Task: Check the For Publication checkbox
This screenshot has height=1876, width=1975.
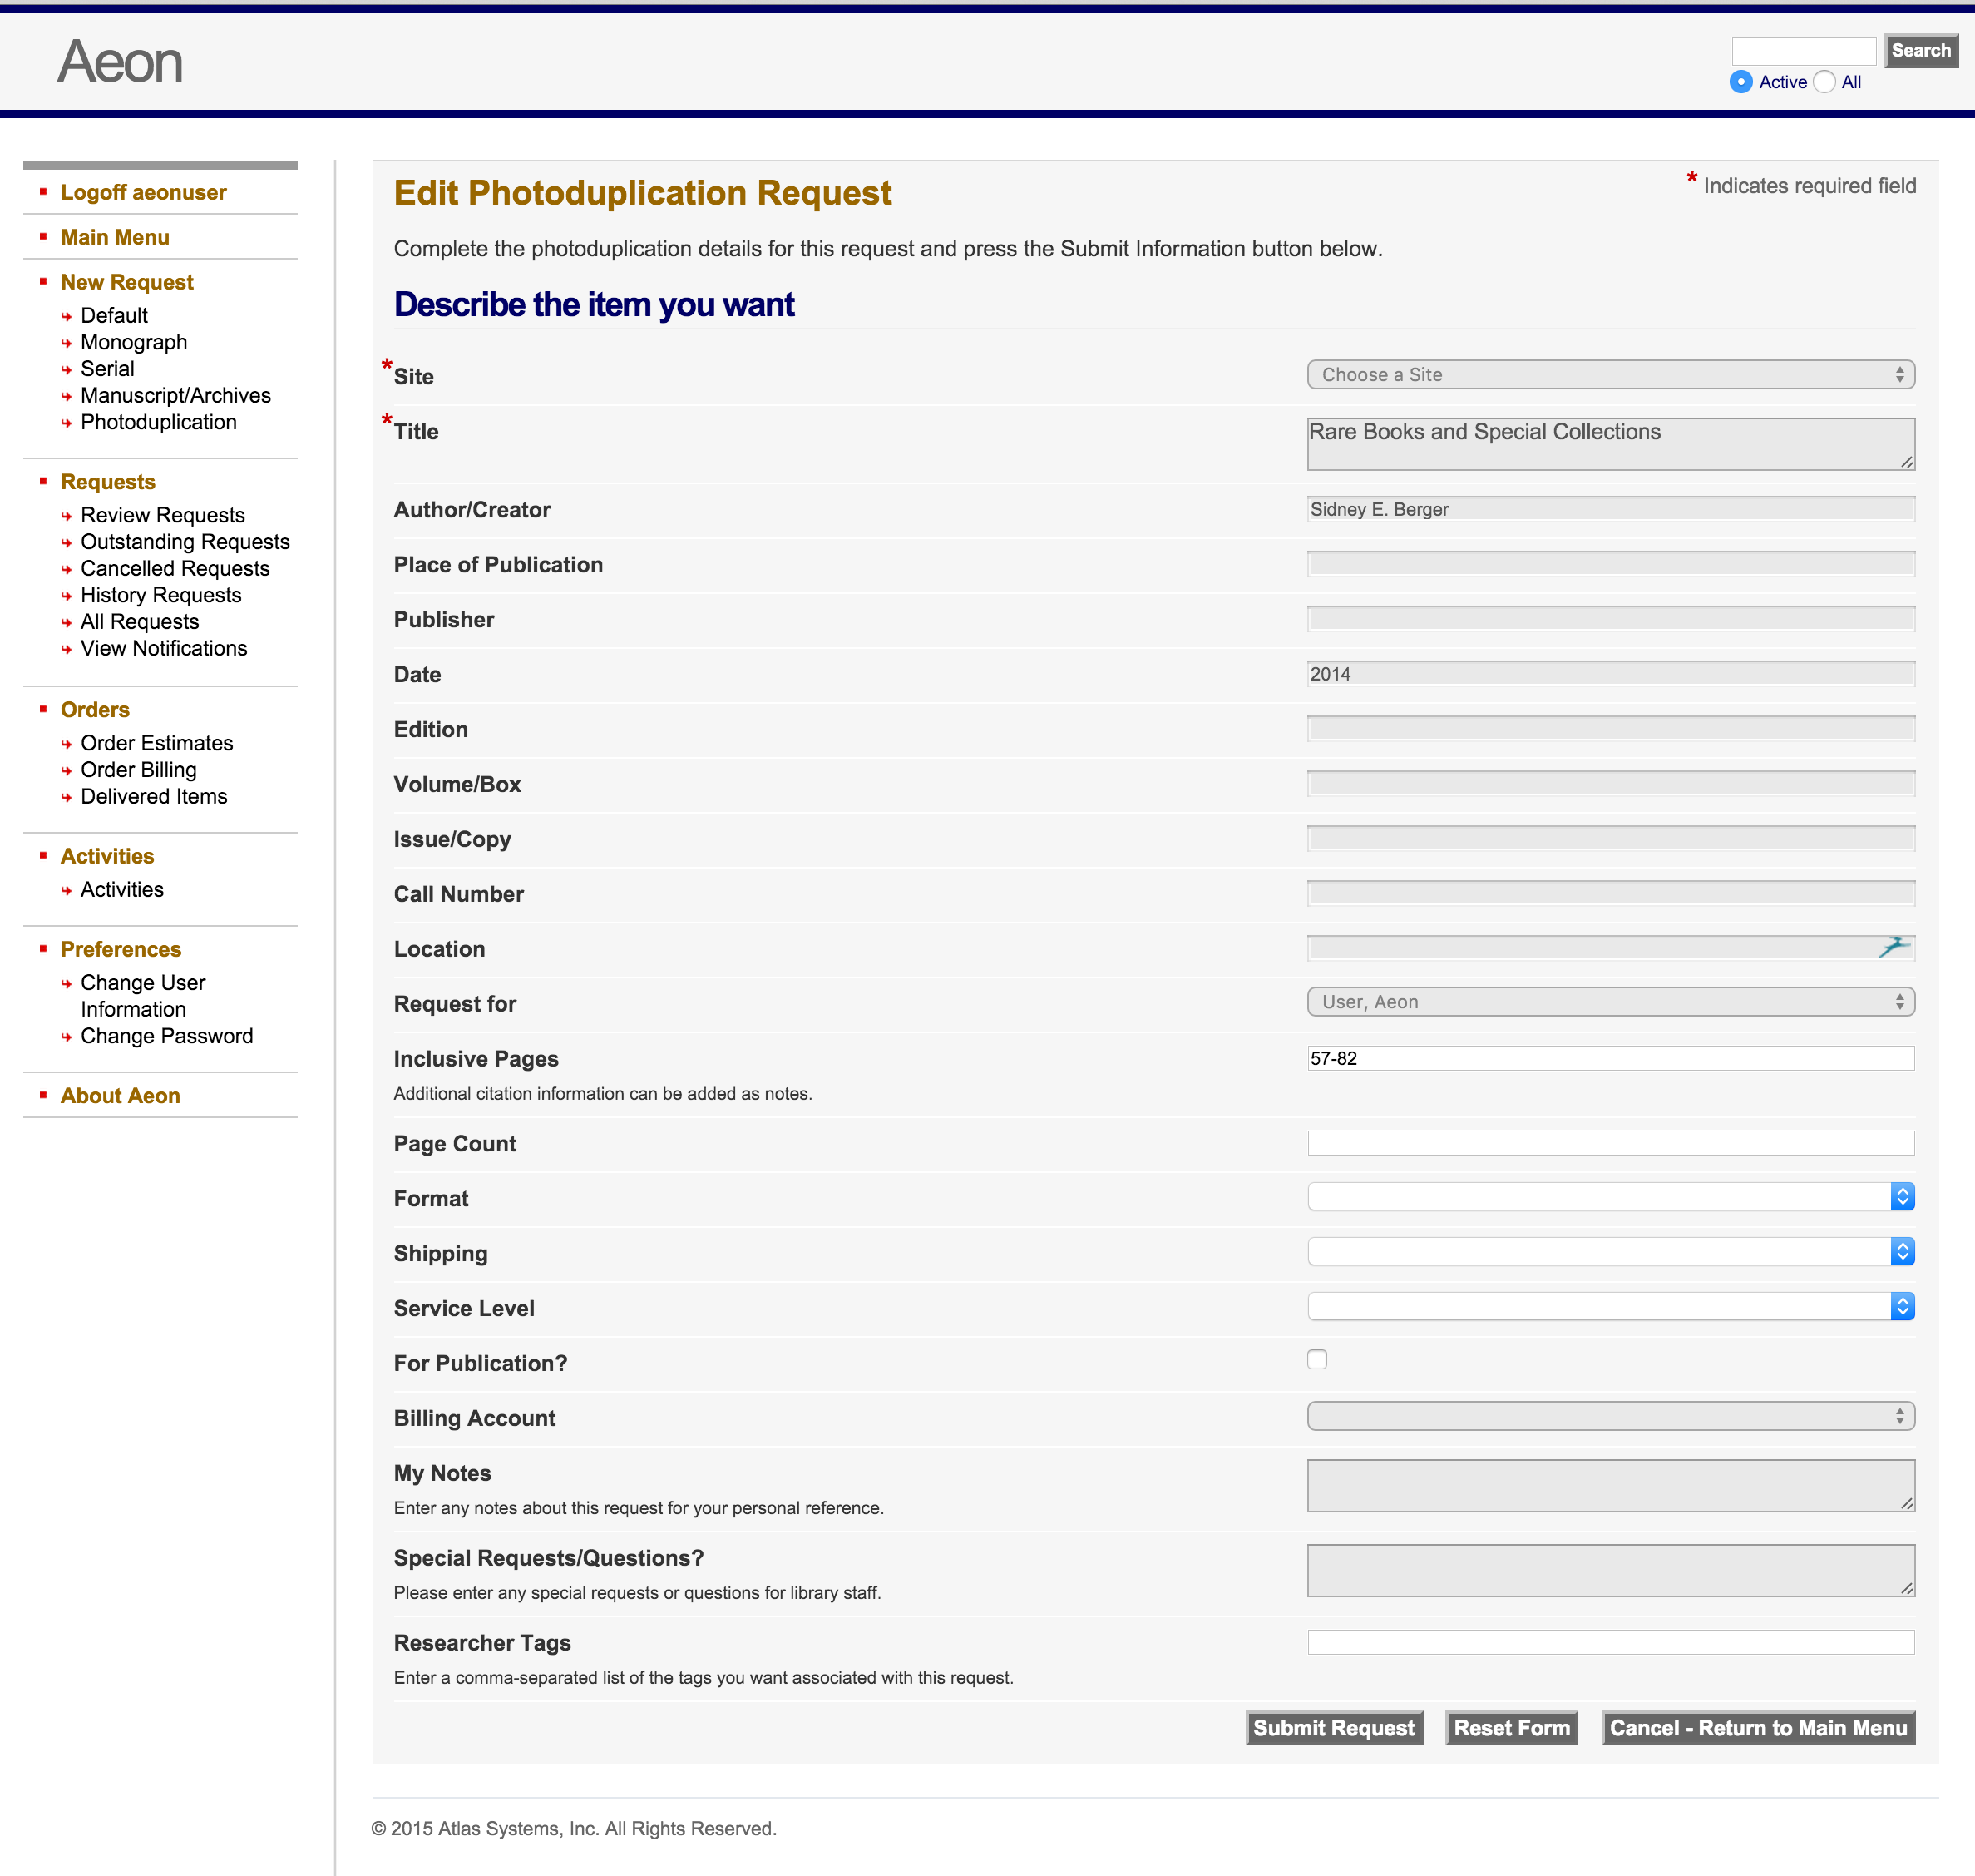Action: click(x=1317, y=1359)
